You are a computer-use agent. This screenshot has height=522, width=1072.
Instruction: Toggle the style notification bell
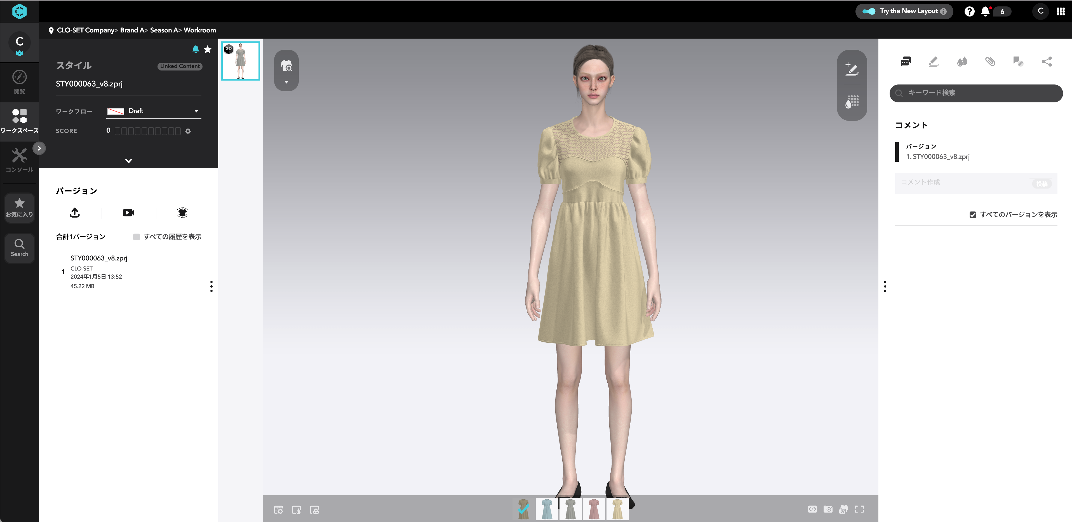[x=196, y=49]
